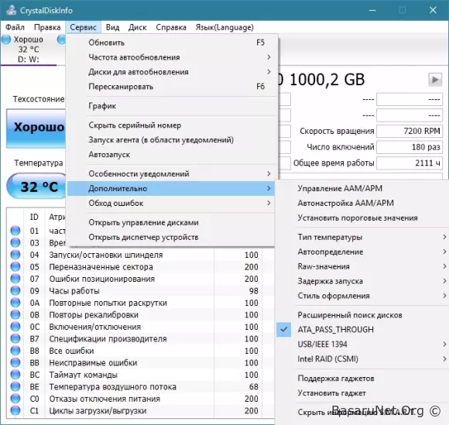Toggle Расширенный поиск дисков option
Image resolution: width=449 pixels, height=425 pixels.
(362, 315)
